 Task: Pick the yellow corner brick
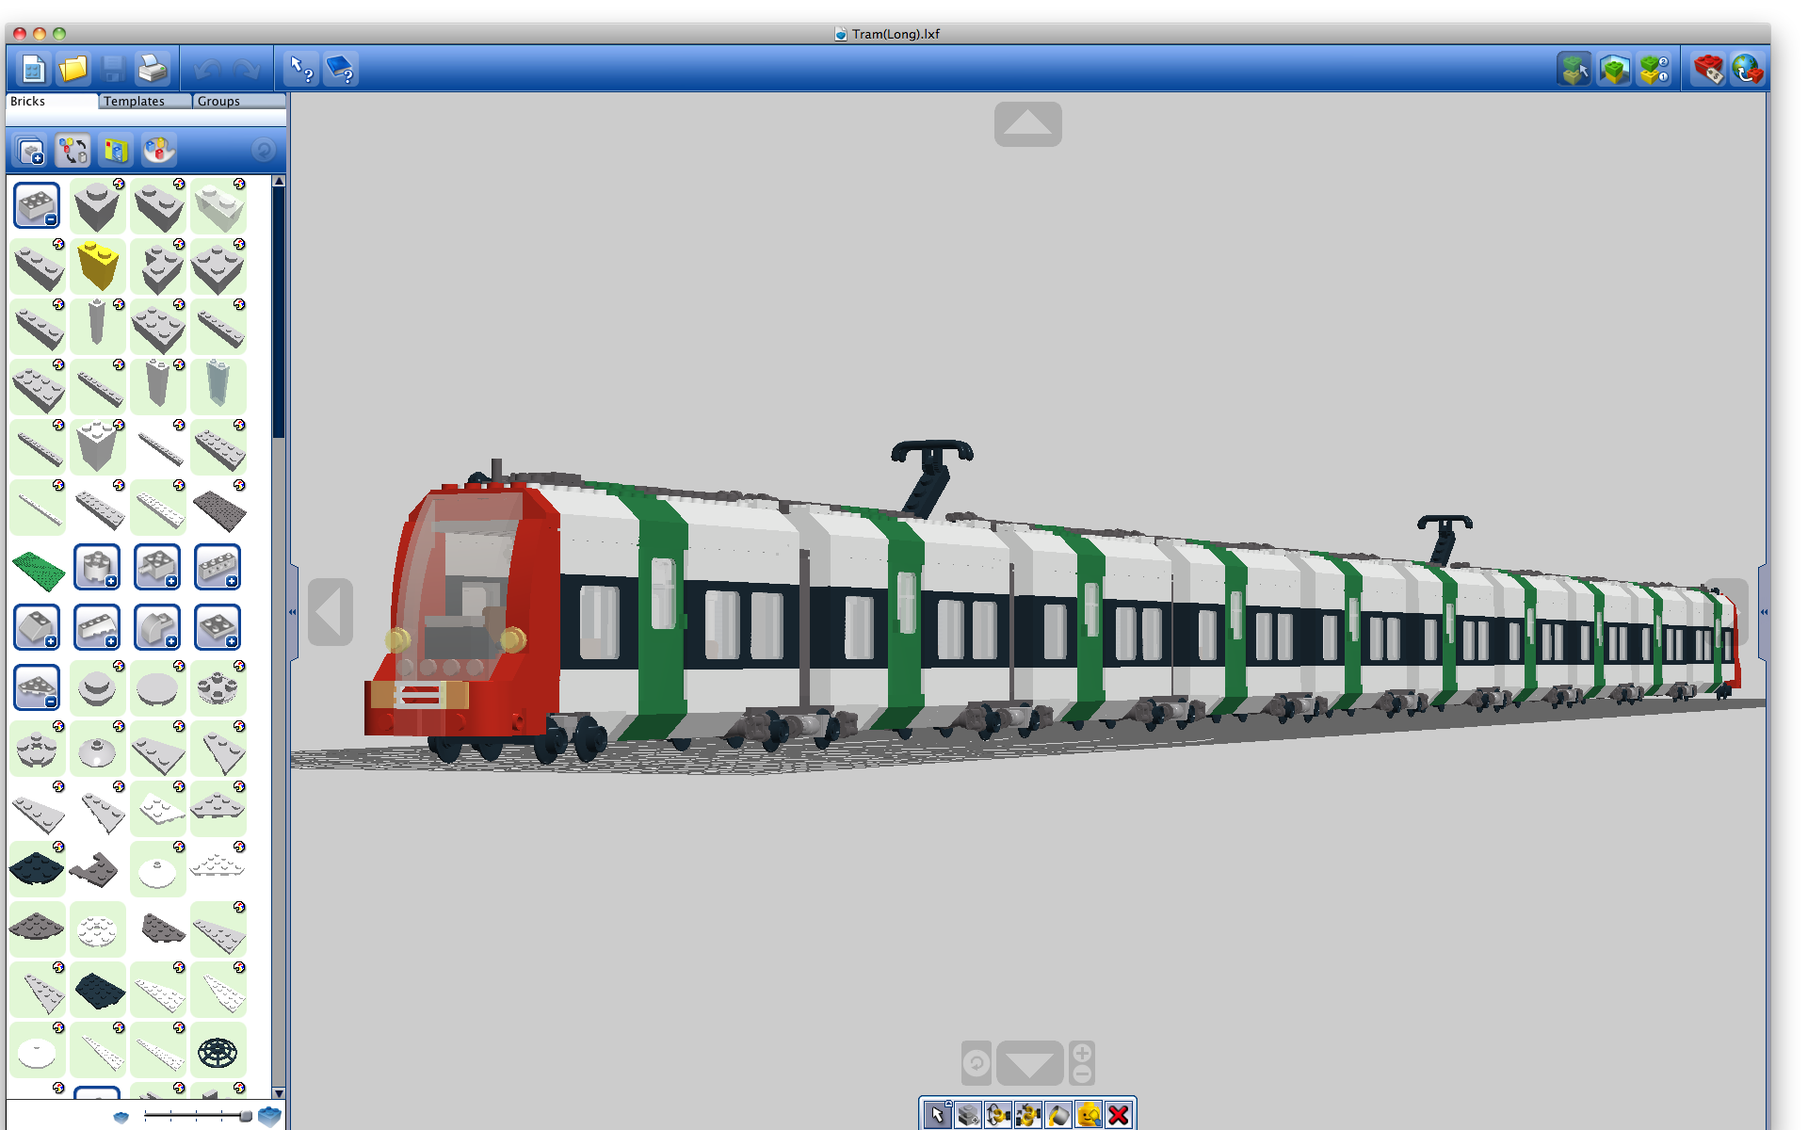tap(98, 266)
